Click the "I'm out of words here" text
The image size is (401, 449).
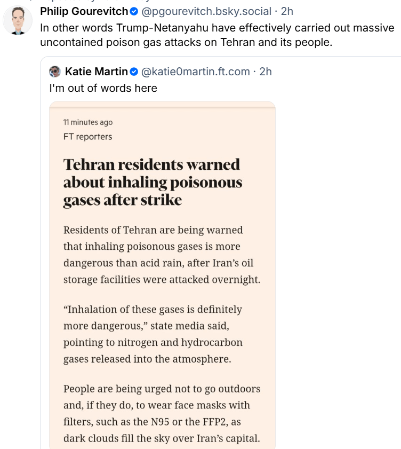coord(103,88)
